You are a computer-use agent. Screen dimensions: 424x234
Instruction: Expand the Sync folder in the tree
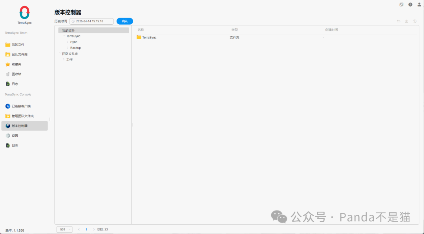coord(68,42)
